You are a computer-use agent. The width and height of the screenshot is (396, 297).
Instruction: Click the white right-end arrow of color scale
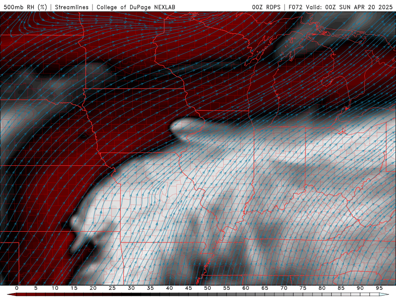[385, 295]
